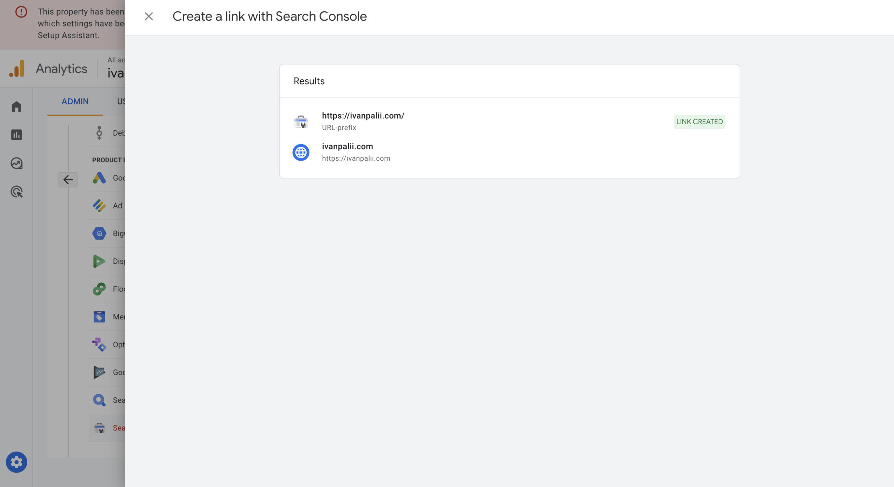Viewport: 894px width, 487px height.
Task: Click the Search Ads 360 magnifier icon
Action: tap(100, 400)
